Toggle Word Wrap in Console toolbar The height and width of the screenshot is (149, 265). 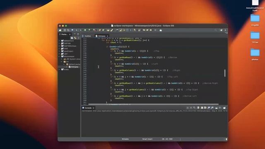click(x=205, y=108)
